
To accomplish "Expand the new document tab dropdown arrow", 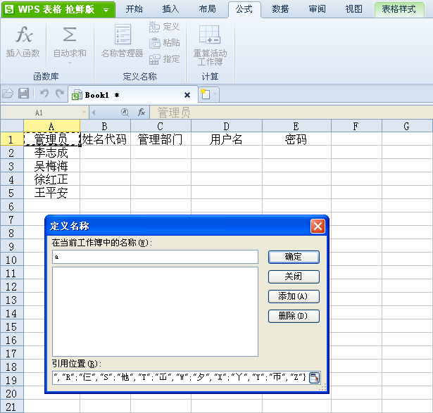I will pos(215,94).
